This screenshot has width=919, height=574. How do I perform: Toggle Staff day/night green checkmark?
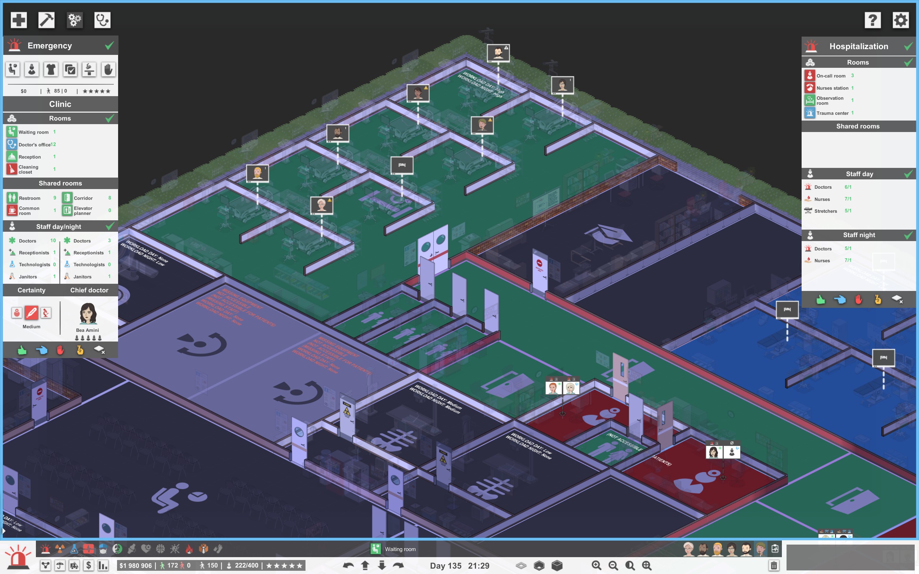coord(110,227)
